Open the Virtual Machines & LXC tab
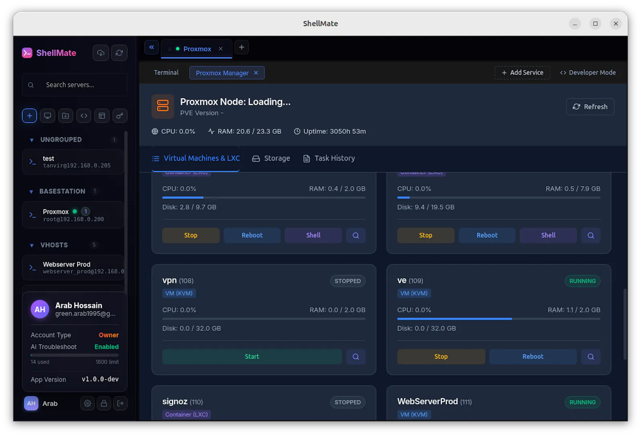 (x=196, y=159)
